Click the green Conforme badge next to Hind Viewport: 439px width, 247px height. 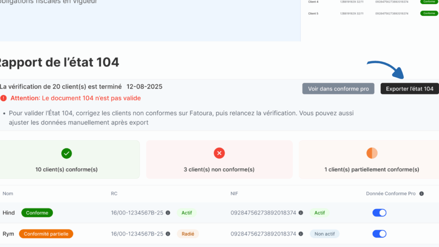coord(37,213)
